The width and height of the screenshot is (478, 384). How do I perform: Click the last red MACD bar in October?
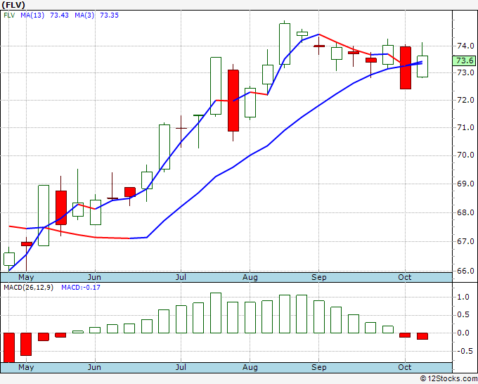(422, 336)
